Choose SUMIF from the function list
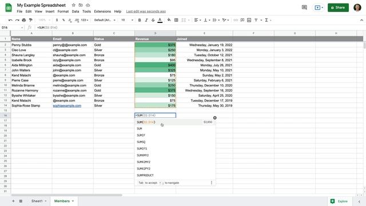Viewport: 366px width, 206px height. [x=141, y=135]
